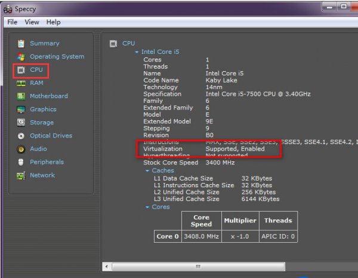
Task: Select the 'APIC ID: 0' cell
Action: point(278,236)
